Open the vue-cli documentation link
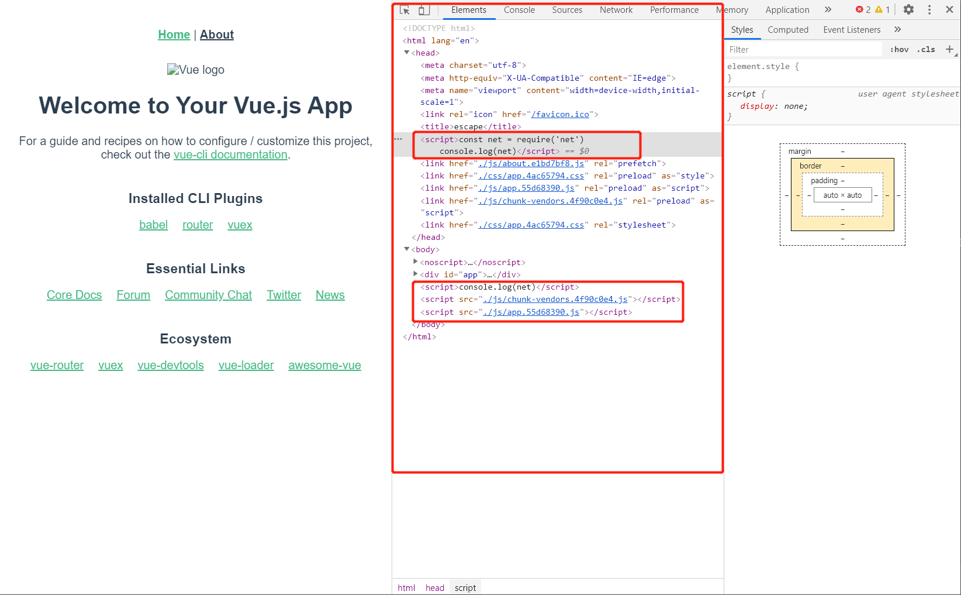Image resolution: width=961 pixels, height=595 pixels. (x=230, y=154)
